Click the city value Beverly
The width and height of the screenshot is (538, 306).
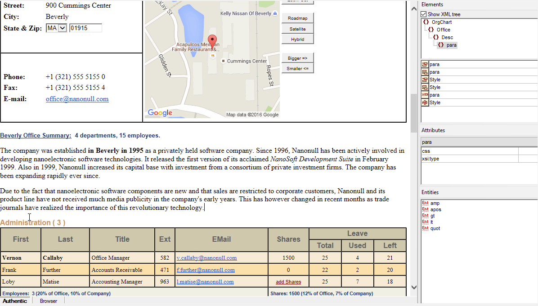(57, 17)
